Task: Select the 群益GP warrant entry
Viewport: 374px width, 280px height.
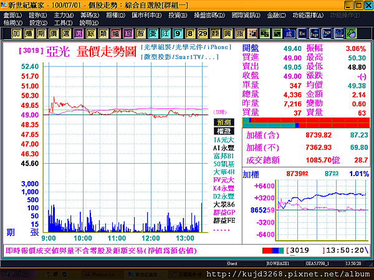Action: pyautogui.click(x=224, y=212)
